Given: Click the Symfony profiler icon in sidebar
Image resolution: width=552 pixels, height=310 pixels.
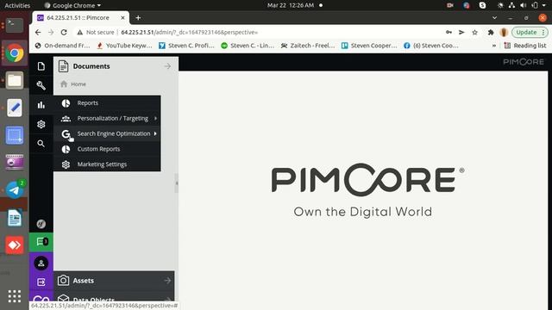Looking at the screenshot, I should pos(41,224).
